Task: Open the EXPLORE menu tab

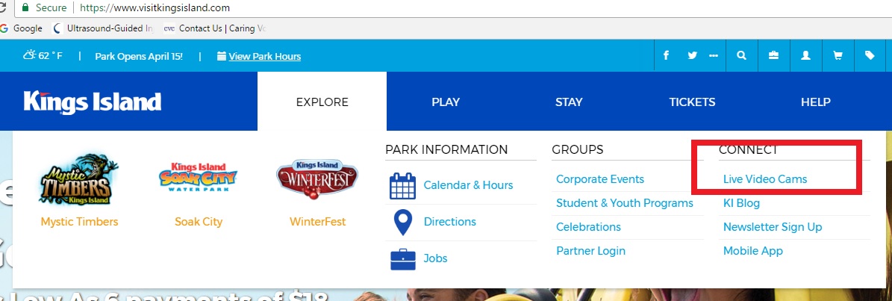Action: click(x=322, y=102)
